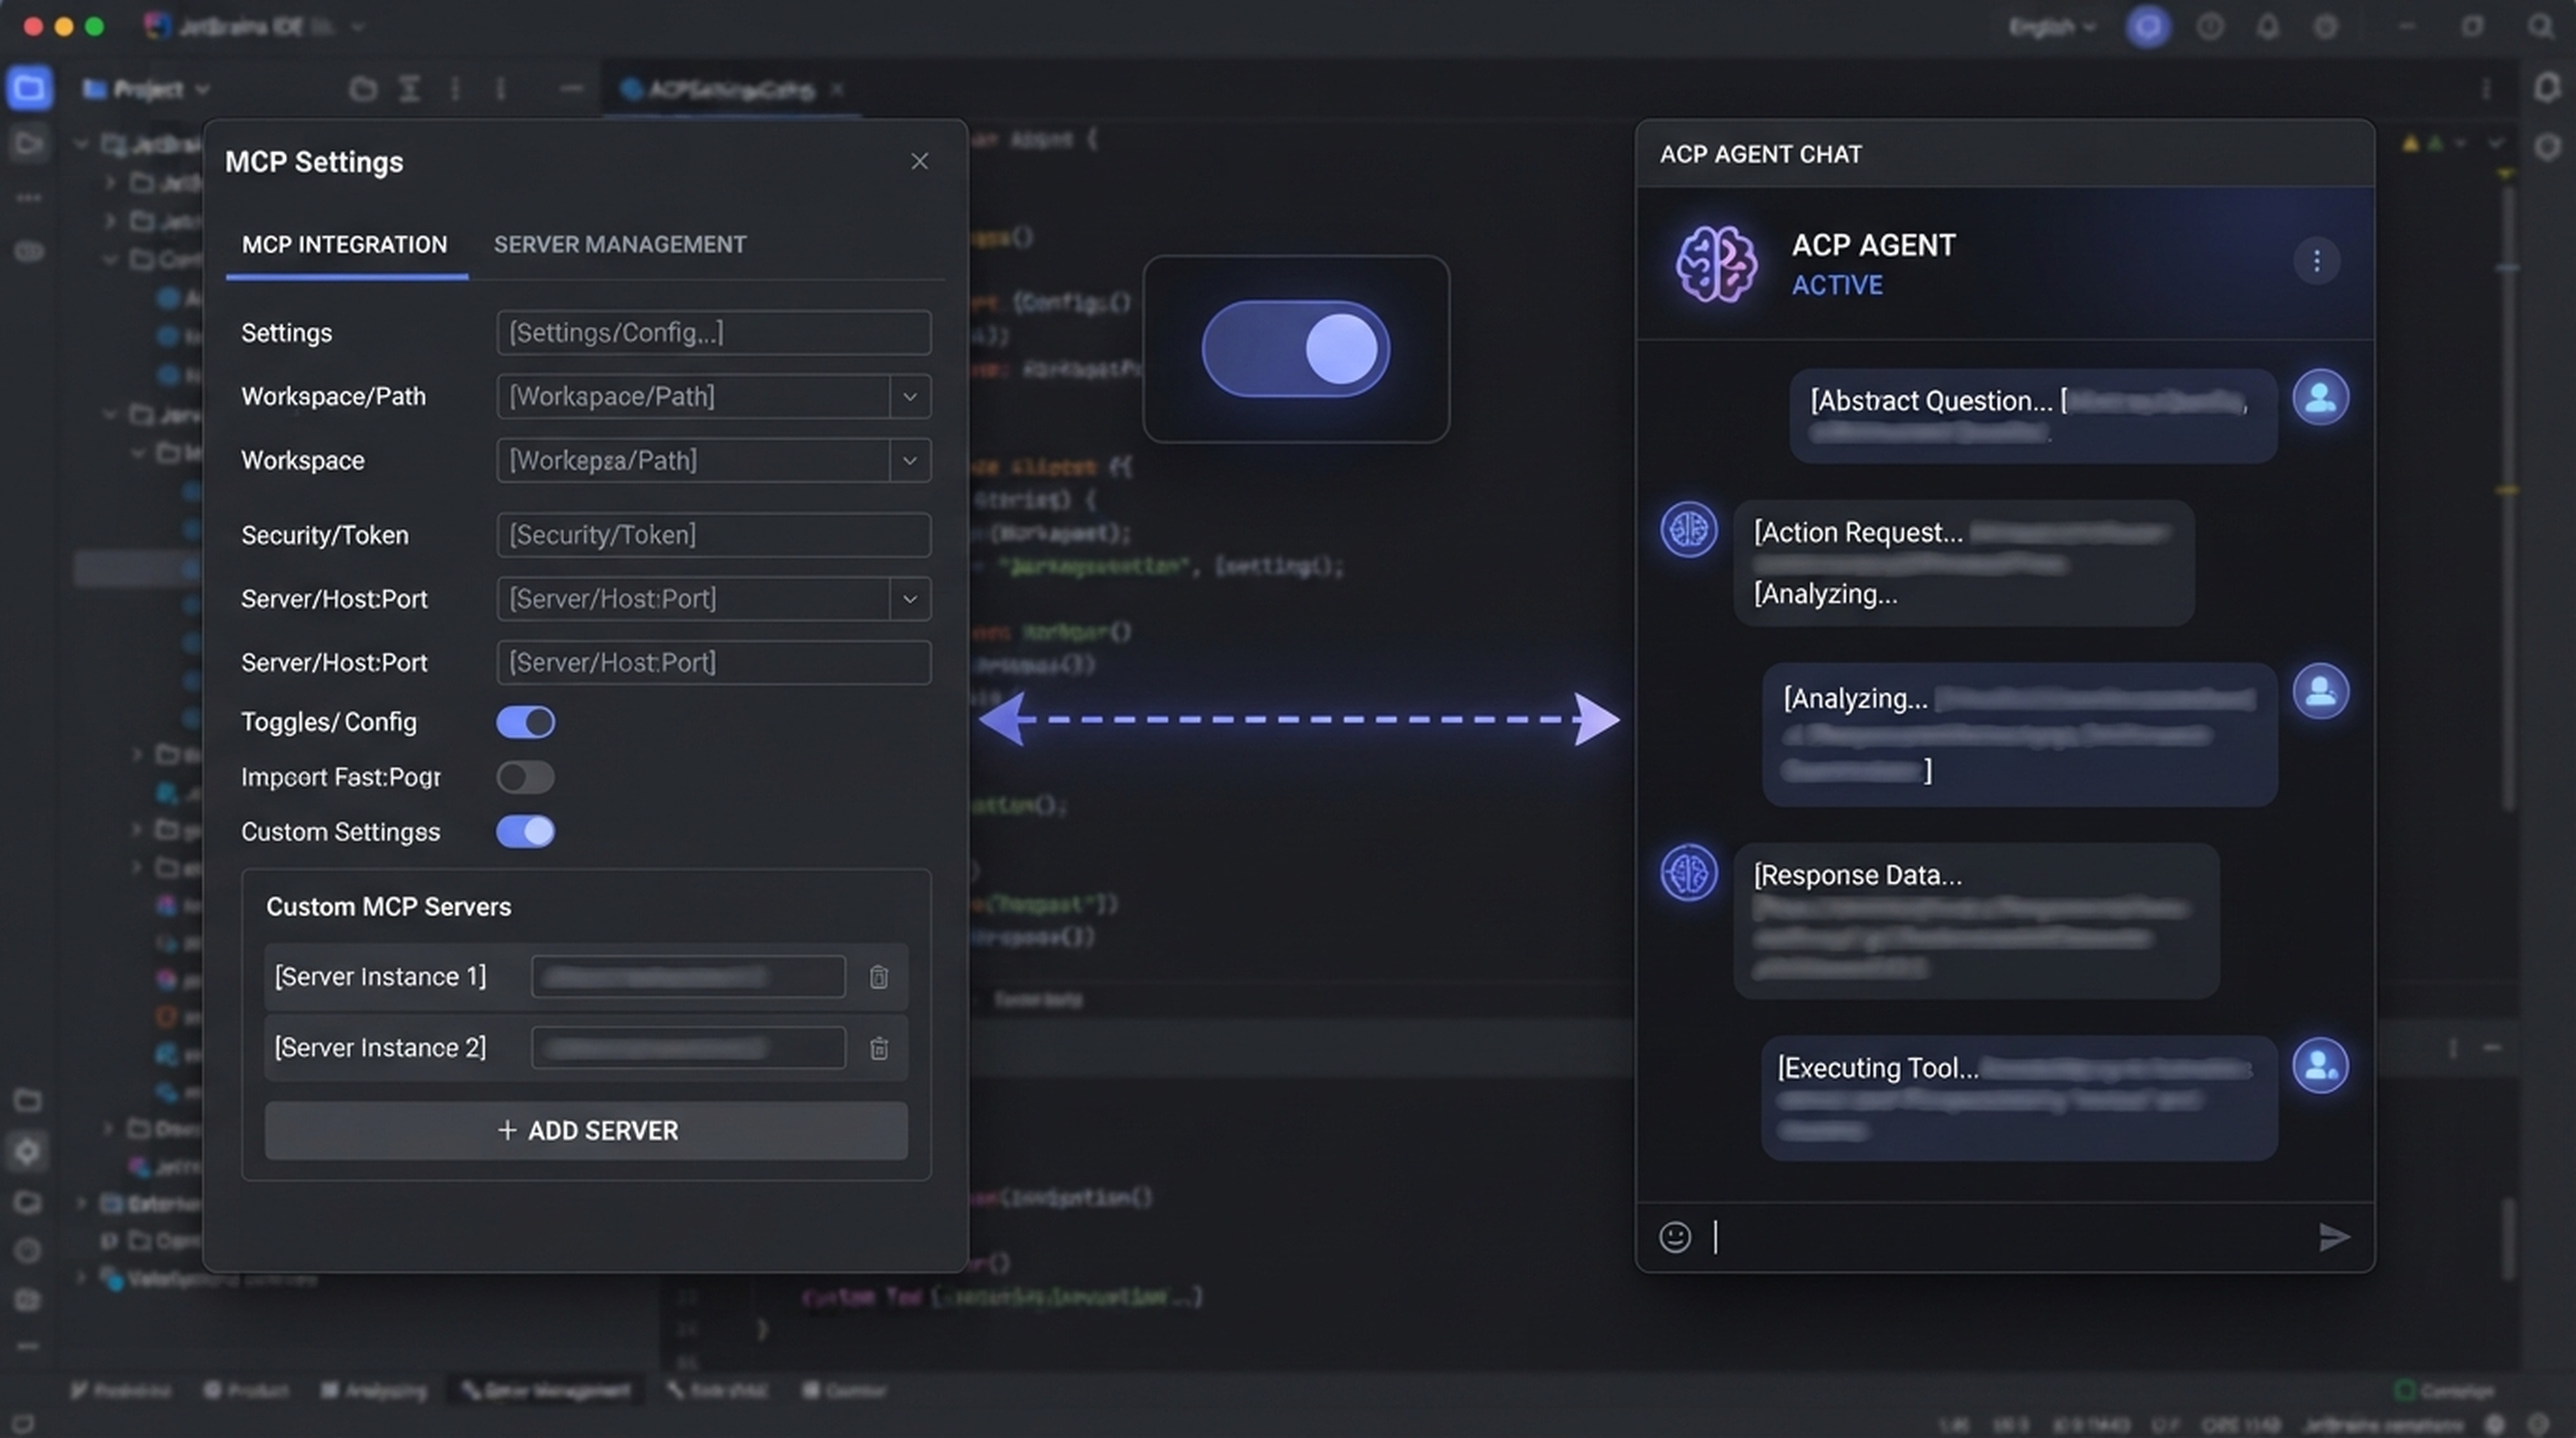Click the Response Data chat message
2576x1438 pixels.
[1976, 920]
